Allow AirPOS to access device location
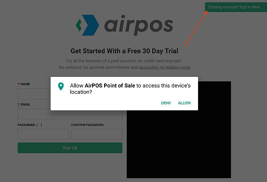 184,103
